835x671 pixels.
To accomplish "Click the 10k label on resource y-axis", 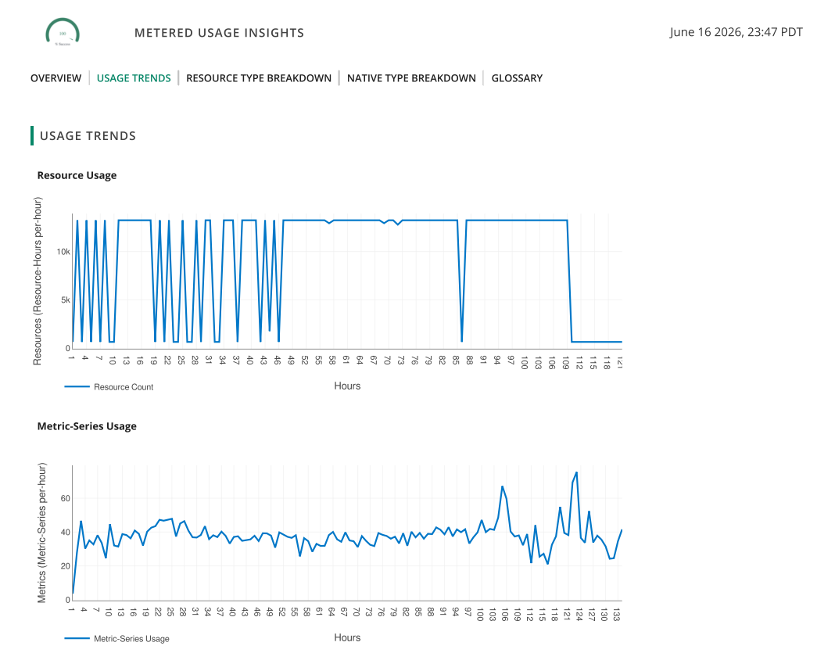I will 63,252.
